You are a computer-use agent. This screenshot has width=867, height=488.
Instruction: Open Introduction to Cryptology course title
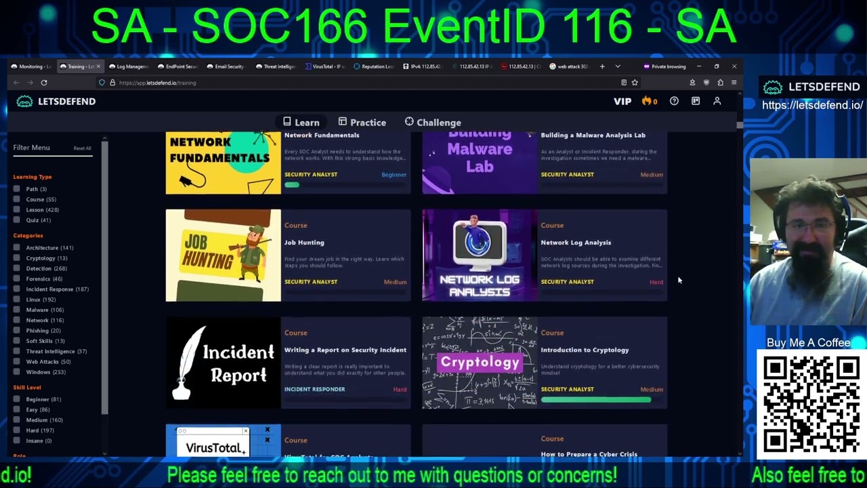coord(585,350)
